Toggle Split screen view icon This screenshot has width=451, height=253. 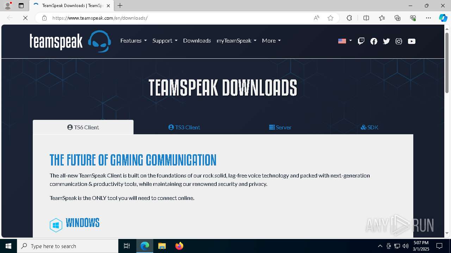(366, 18)
